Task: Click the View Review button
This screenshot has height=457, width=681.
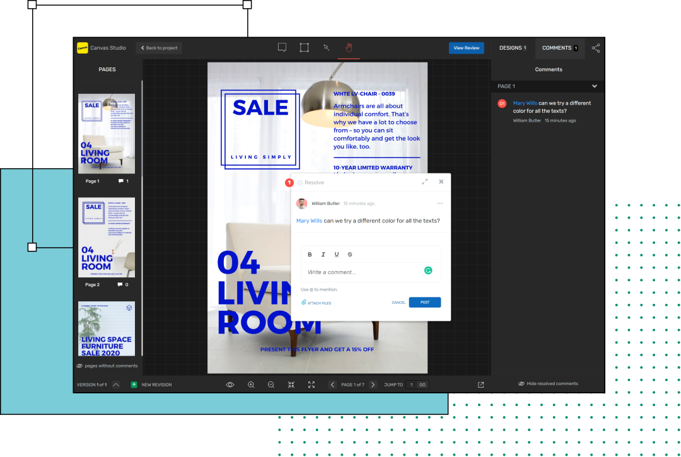Action: (467, 47)
